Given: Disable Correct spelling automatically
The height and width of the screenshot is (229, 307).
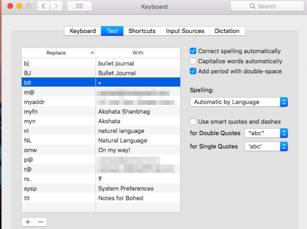Looking at the screenshot, I should (193, 51).
